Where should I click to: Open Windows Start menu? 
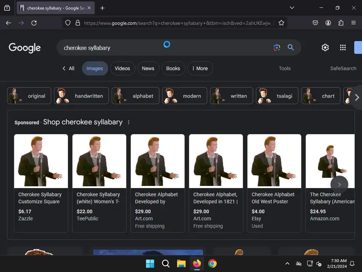(x=150, y=263)
